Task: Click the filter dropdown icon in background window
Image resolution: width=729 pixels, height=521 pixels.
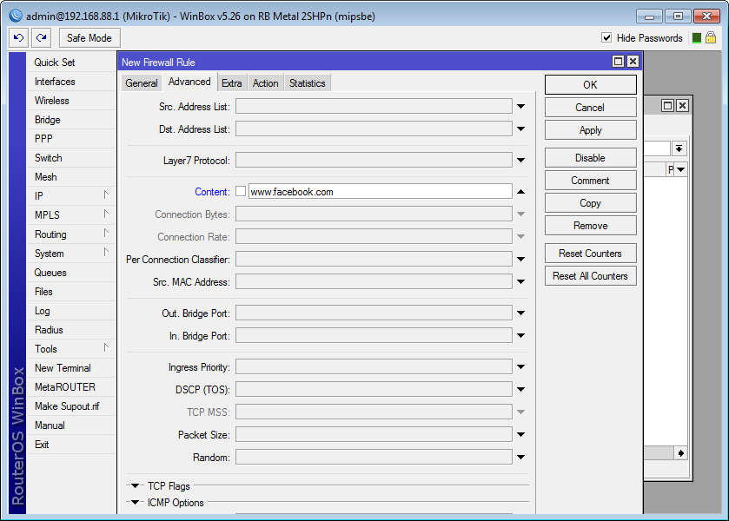Action: [679, 148]
